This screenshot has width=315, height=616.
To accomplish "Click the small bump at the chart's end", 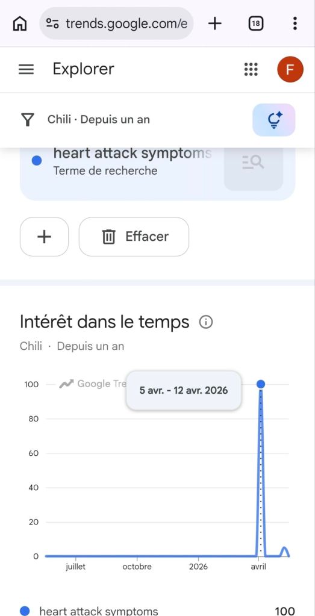I will click(x=285, y=551).
